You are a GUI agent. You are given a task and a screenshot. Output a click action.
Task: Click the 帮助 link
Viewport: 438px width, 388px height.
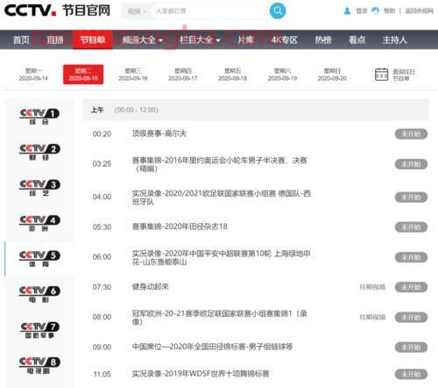coord(389,11)
